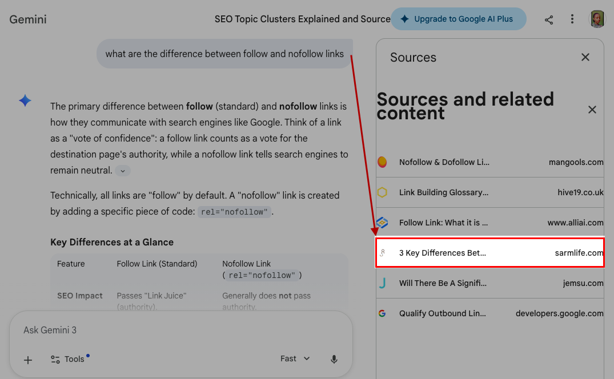Click the Gemini logo text
This screenshot has width=614, height=379.
[x=28, y=19]
